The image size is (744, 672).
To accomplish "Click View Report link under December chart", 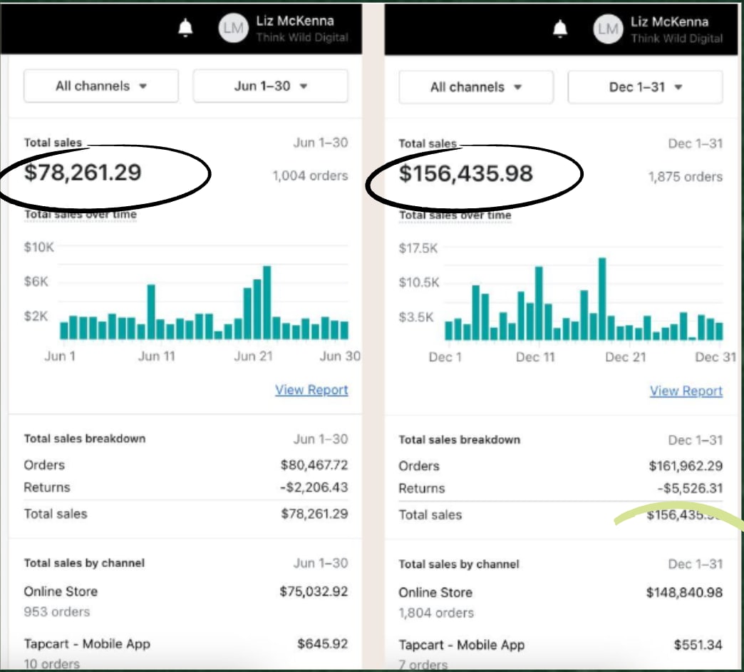I will (686, 391).
